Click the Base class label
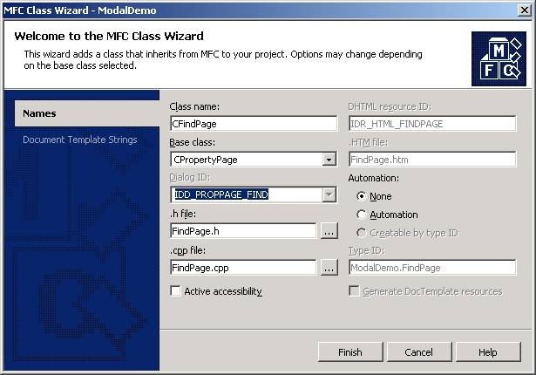 pyautogui.click(x=193, y=142)
